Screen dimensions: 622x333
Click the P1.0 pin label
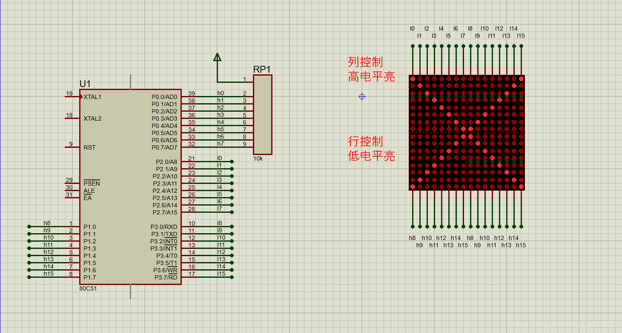tap(89, 227)
